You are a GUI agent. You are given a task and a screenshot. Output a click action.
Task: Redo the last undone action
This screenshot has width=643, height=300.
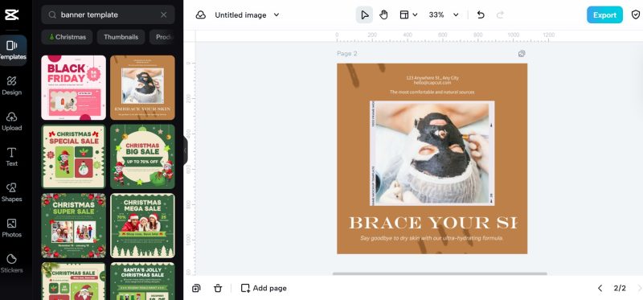(500, 15)
